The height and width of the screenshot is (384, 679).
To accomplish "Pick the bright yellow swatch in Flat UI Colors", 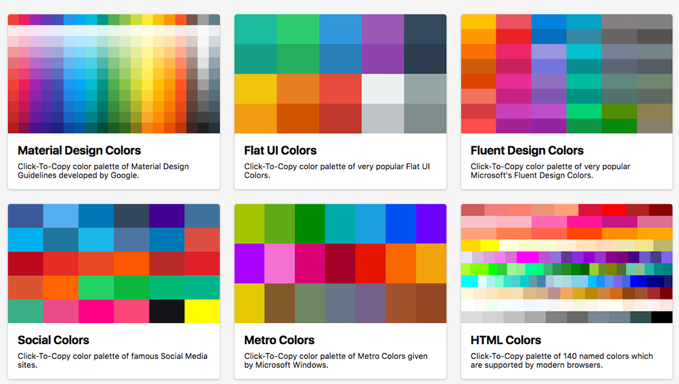I will [x=256, y=89].
